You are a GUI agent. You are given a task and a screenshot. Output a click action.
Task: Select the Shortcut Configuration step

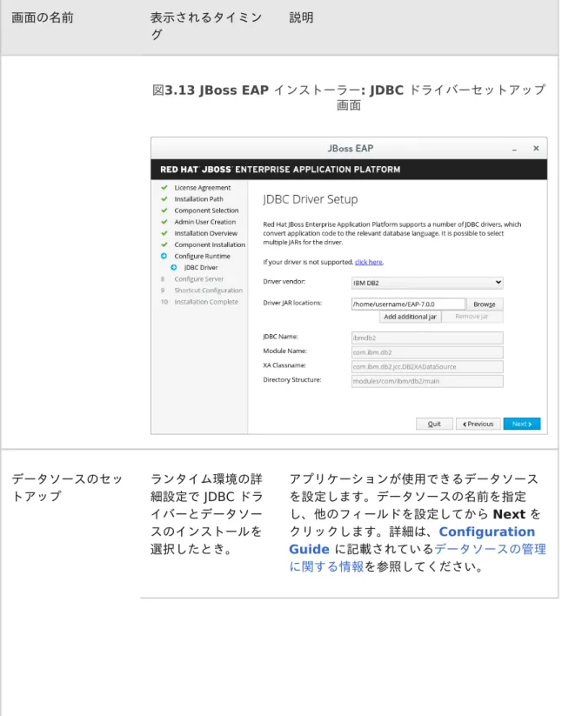(208, 291)
